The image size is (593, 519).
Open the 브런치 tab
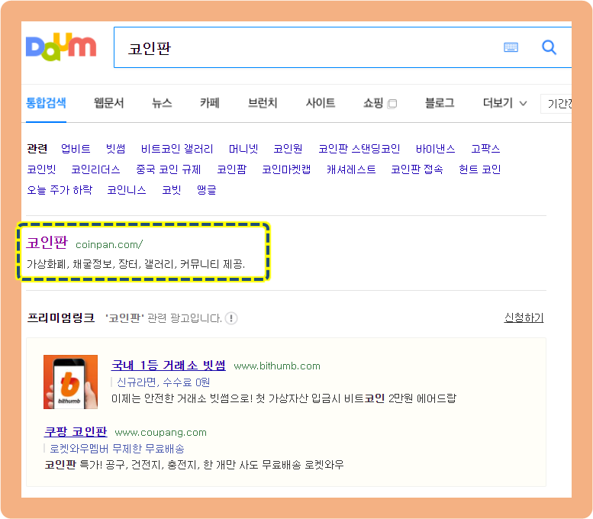pyautogui.click(x=263, y=103)
